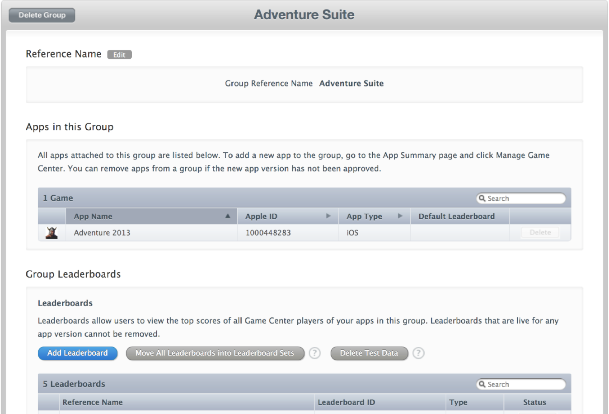The image size is (609, 414).
Task: Click the Apple ID column sort arrow
Action: pyautogui.click(x=328, y=216)
